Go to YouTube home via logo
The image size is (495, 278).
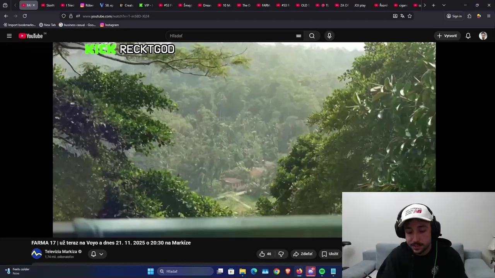31,36
